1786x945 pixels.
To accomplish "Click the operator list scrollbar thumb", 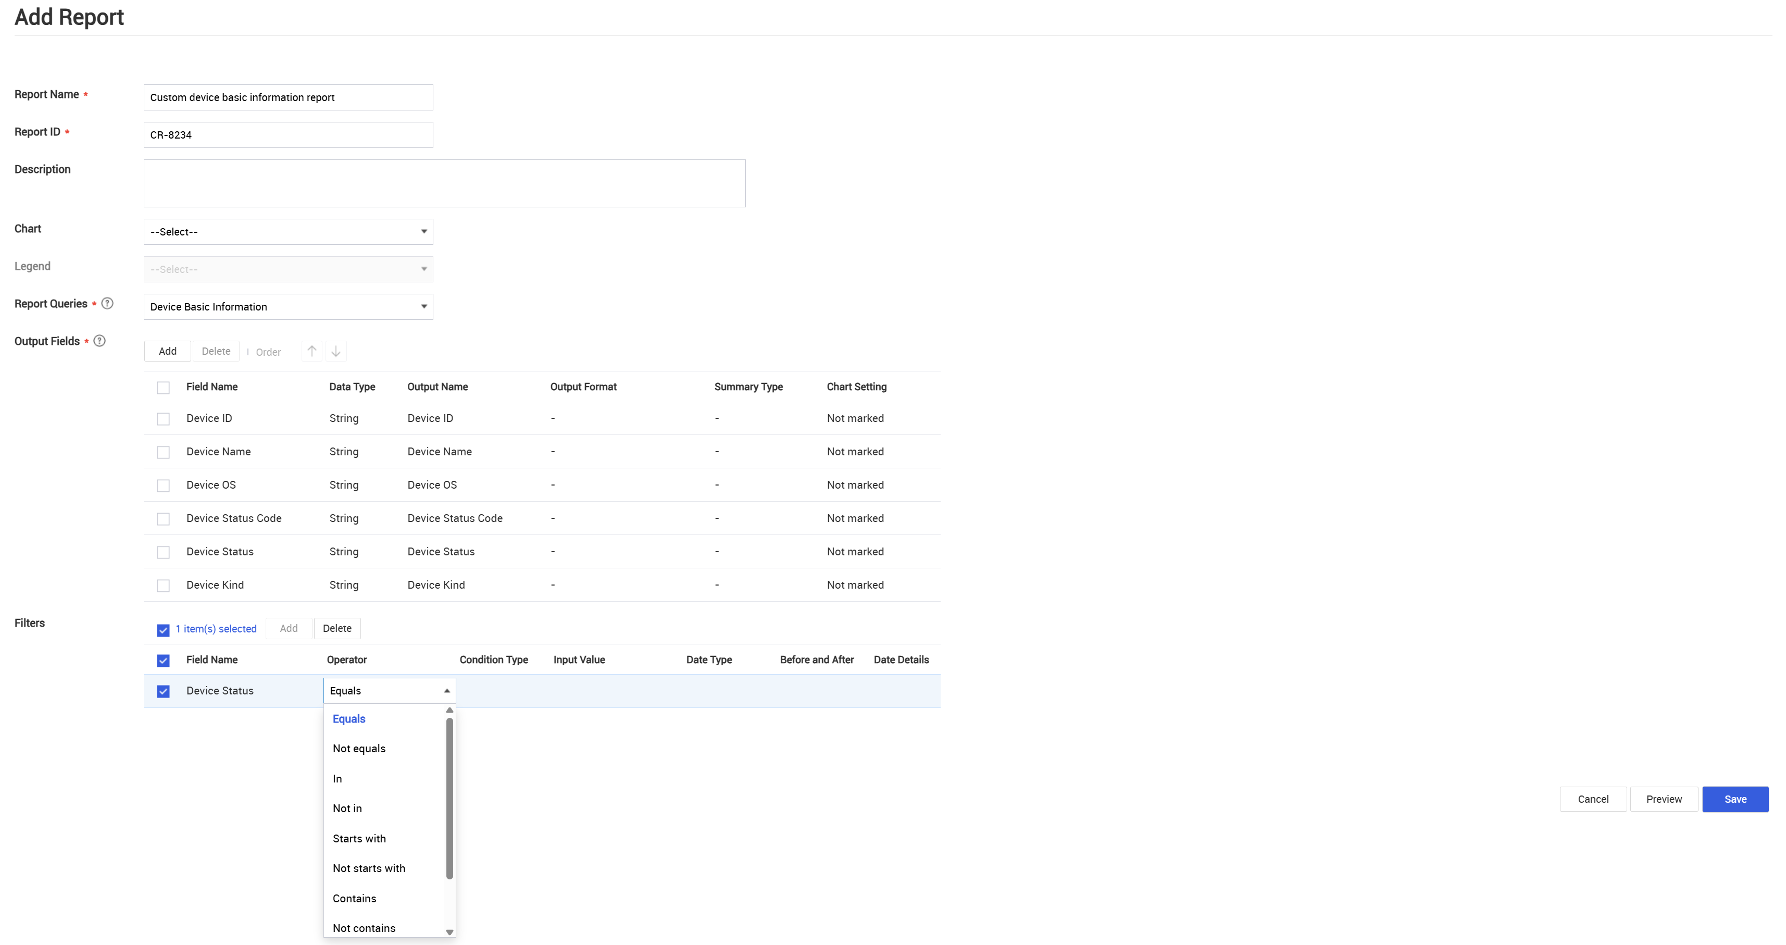I will point(449,798).
